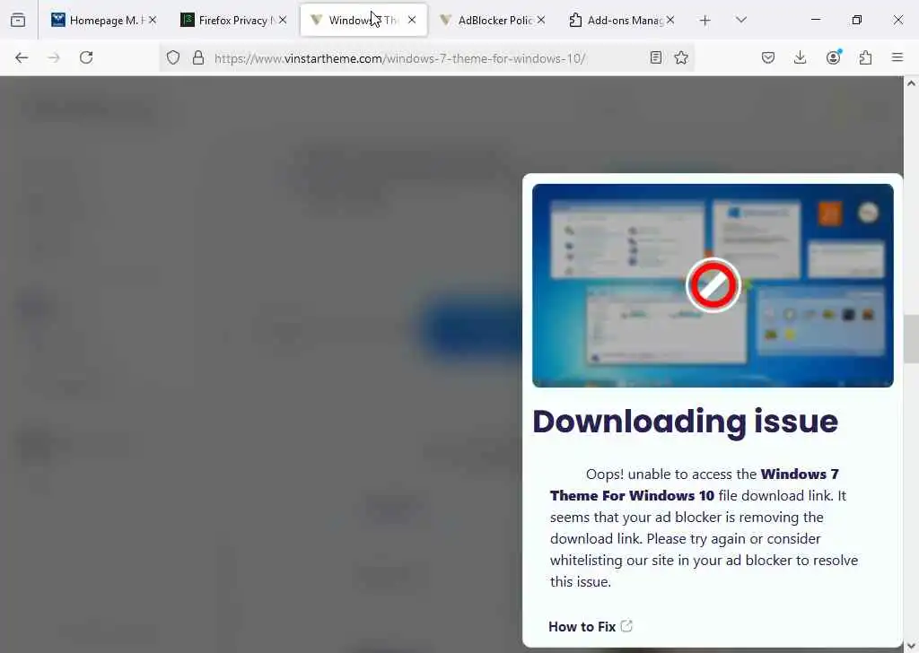
Task: Open the How to Fix link
Action: [x=591, y=627]
